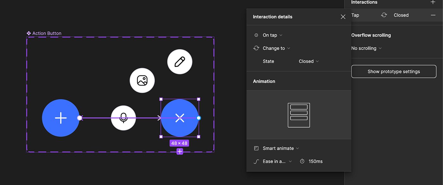Click the Action Button component label
Screen dimensions: 443x185
pyautogui.click(x=47, y=33)
